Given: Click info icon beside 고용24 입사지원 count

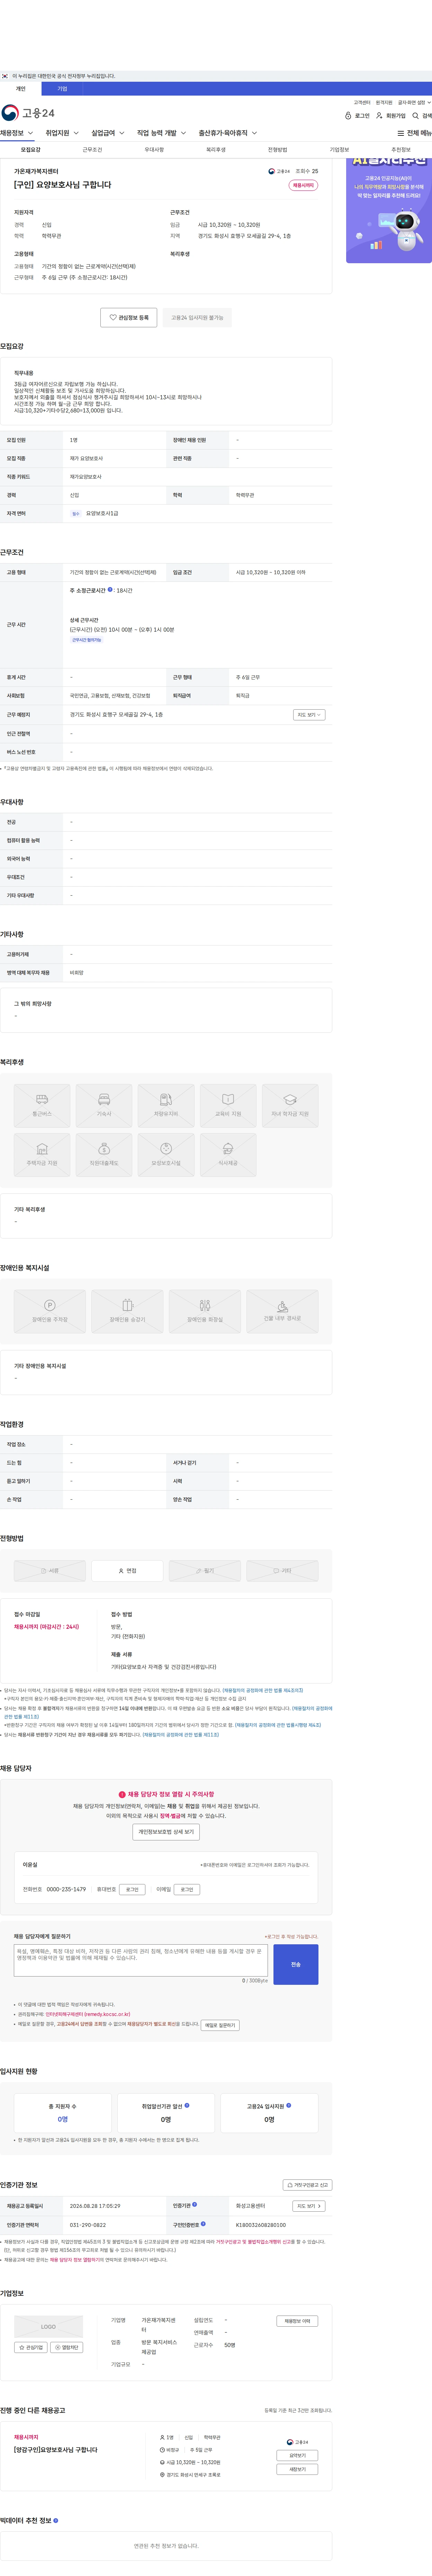Looking at the screenshot, I should click(289, 2105).
